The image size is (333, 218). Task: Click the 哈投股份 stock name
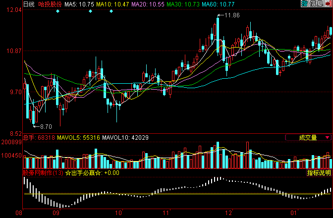pyautogui.click(x=50, y=4)
